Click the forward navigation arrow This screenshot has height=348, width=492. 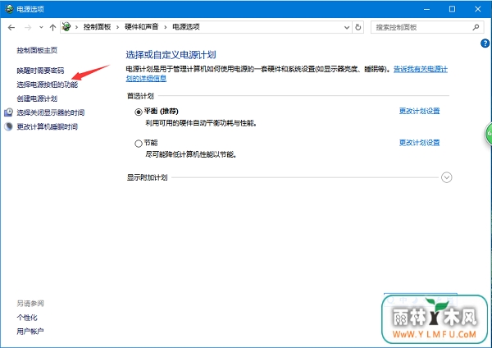(28, 28)
